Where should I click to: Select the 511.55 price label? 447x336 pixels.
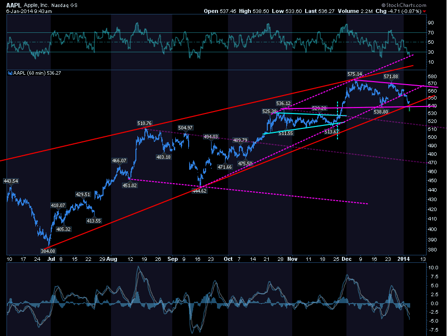point(286,133)
